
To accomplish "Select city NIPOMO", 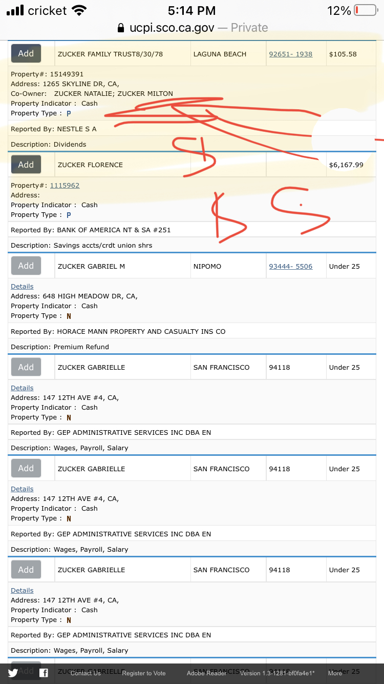I will [207, 266].
